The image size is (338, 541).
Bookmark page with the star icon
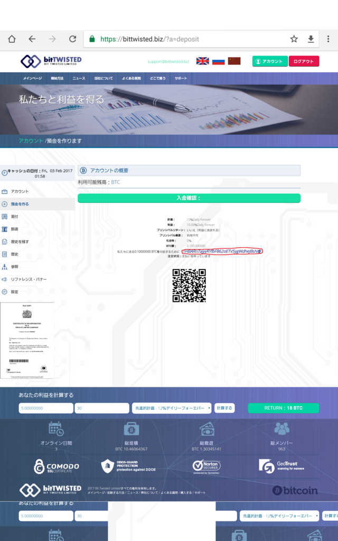click(x=294, y=39)
